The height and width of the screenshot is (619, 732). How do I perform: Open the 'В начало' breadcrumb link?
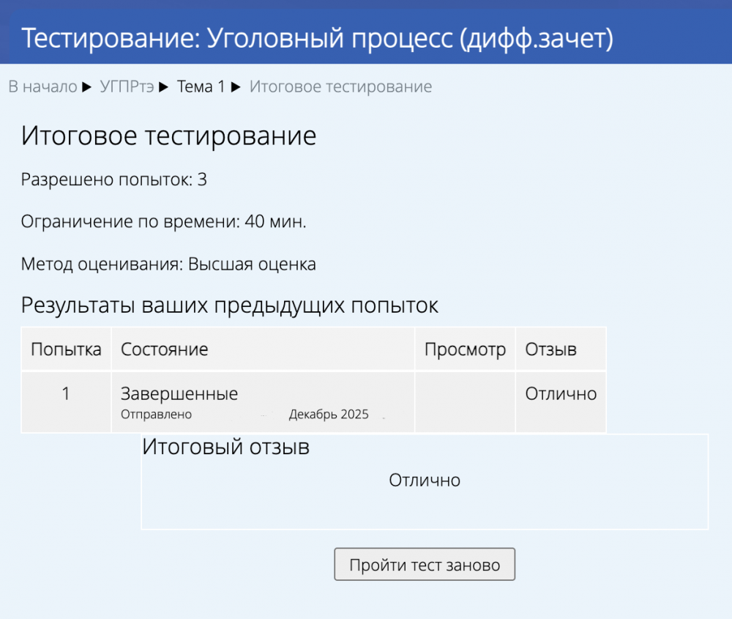click(x=42, y=87)
